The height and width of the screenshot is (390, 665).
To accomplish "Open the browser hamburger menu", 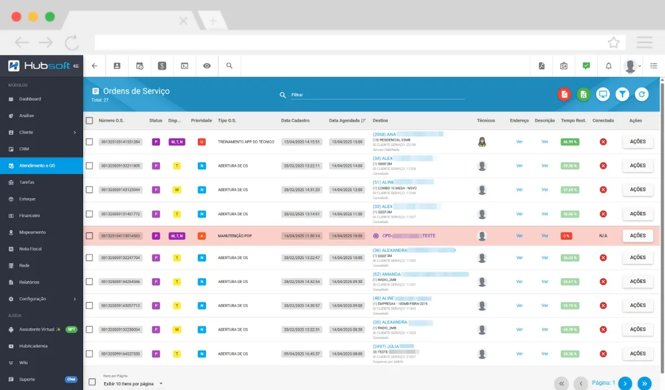I will [x=644, y=42].
